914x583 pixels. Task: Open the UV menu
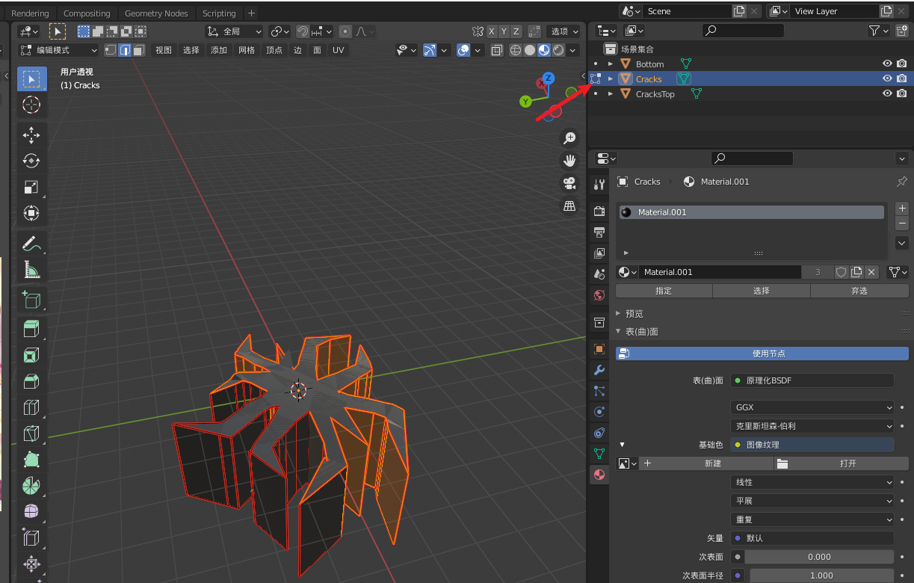339,50
